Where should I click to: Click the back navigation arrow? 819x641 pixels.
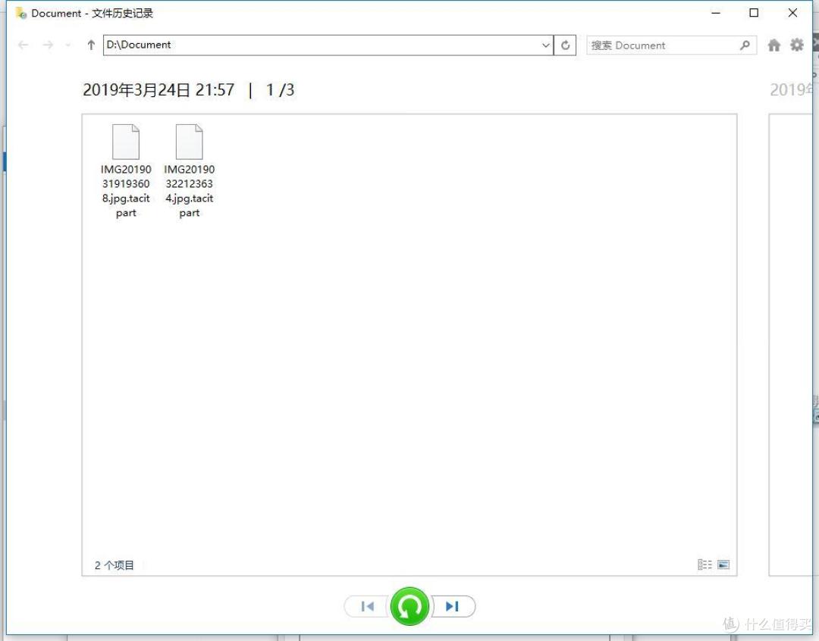(x=23, y=45)
